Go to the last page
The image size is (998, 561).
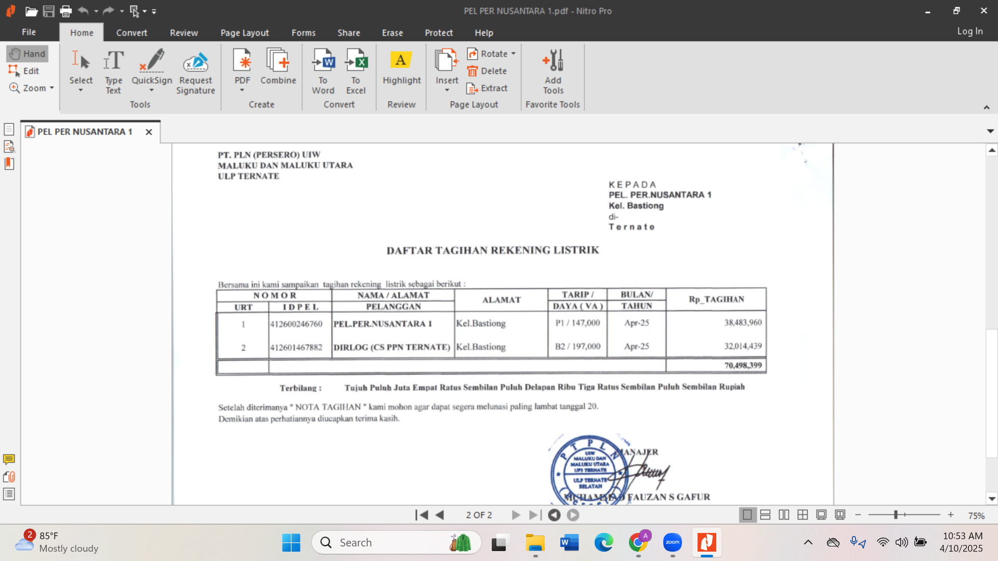coord(534,515)
